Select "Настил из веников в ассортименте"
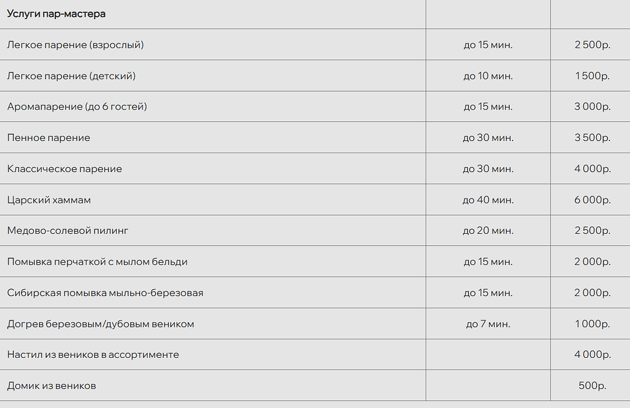Image resolution: width=630 pixels, height=408 pixels. (x=93, y=354)
